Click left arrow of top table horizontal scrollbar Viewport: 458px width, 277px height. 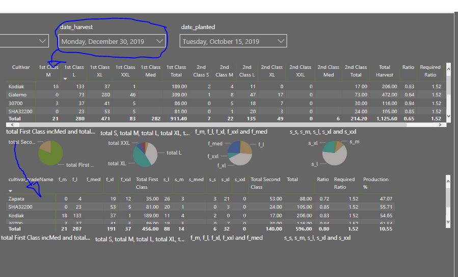pyautogui.click(x=12, y=124)
